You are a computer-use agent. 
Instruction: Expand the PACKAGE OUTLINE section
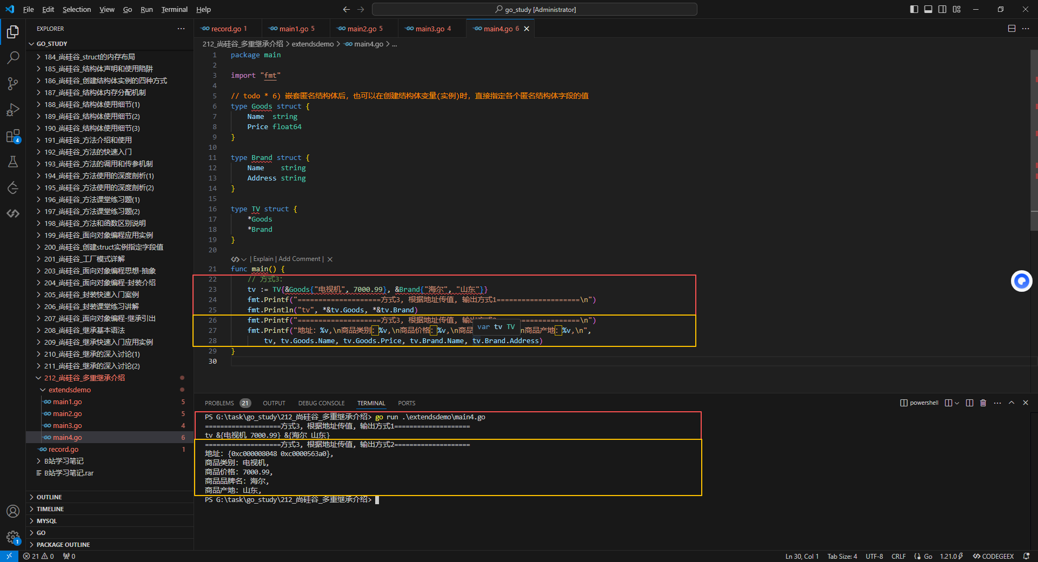click(110, 545)
